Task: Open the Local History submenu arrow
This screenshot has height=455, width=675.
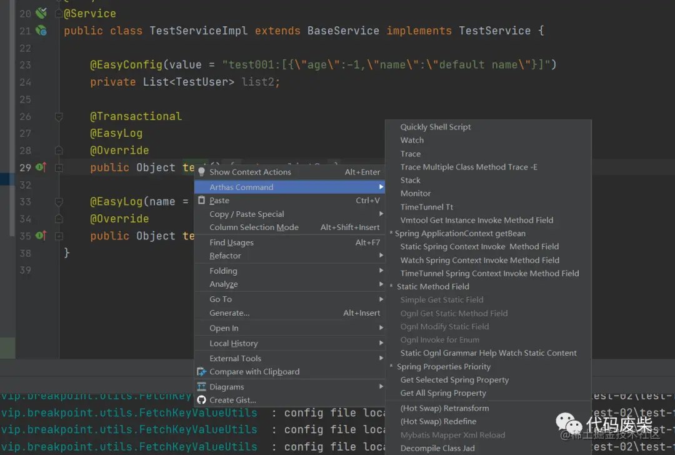Action: click(x=381, y=342)
